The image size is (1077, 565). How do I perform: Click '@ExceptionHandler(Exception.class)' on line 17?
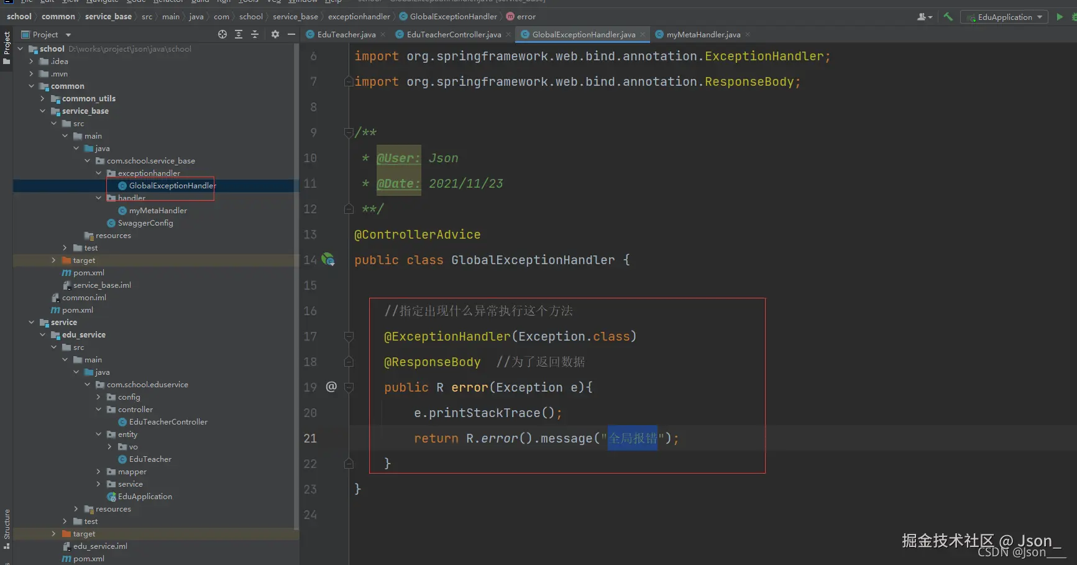pos(510,336)
